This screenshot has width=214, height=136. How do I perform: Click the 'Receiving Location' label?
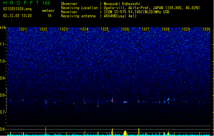(79, 8)
